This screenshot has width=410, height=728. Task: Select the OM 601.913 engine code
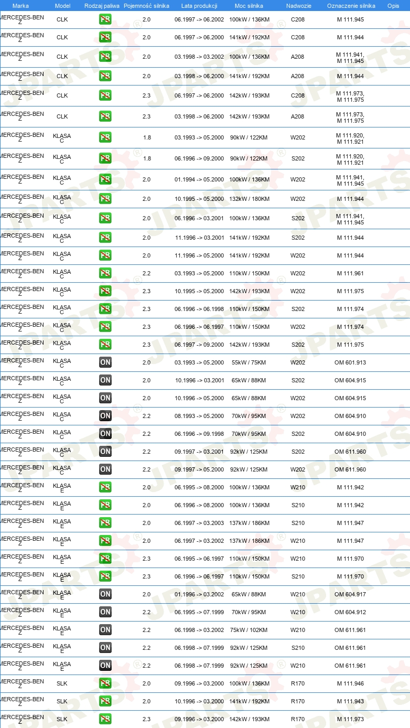click(350, 362)
